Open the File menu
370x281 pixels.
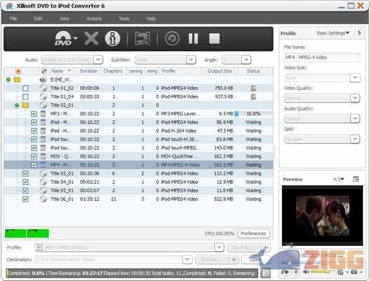[13, 19]
